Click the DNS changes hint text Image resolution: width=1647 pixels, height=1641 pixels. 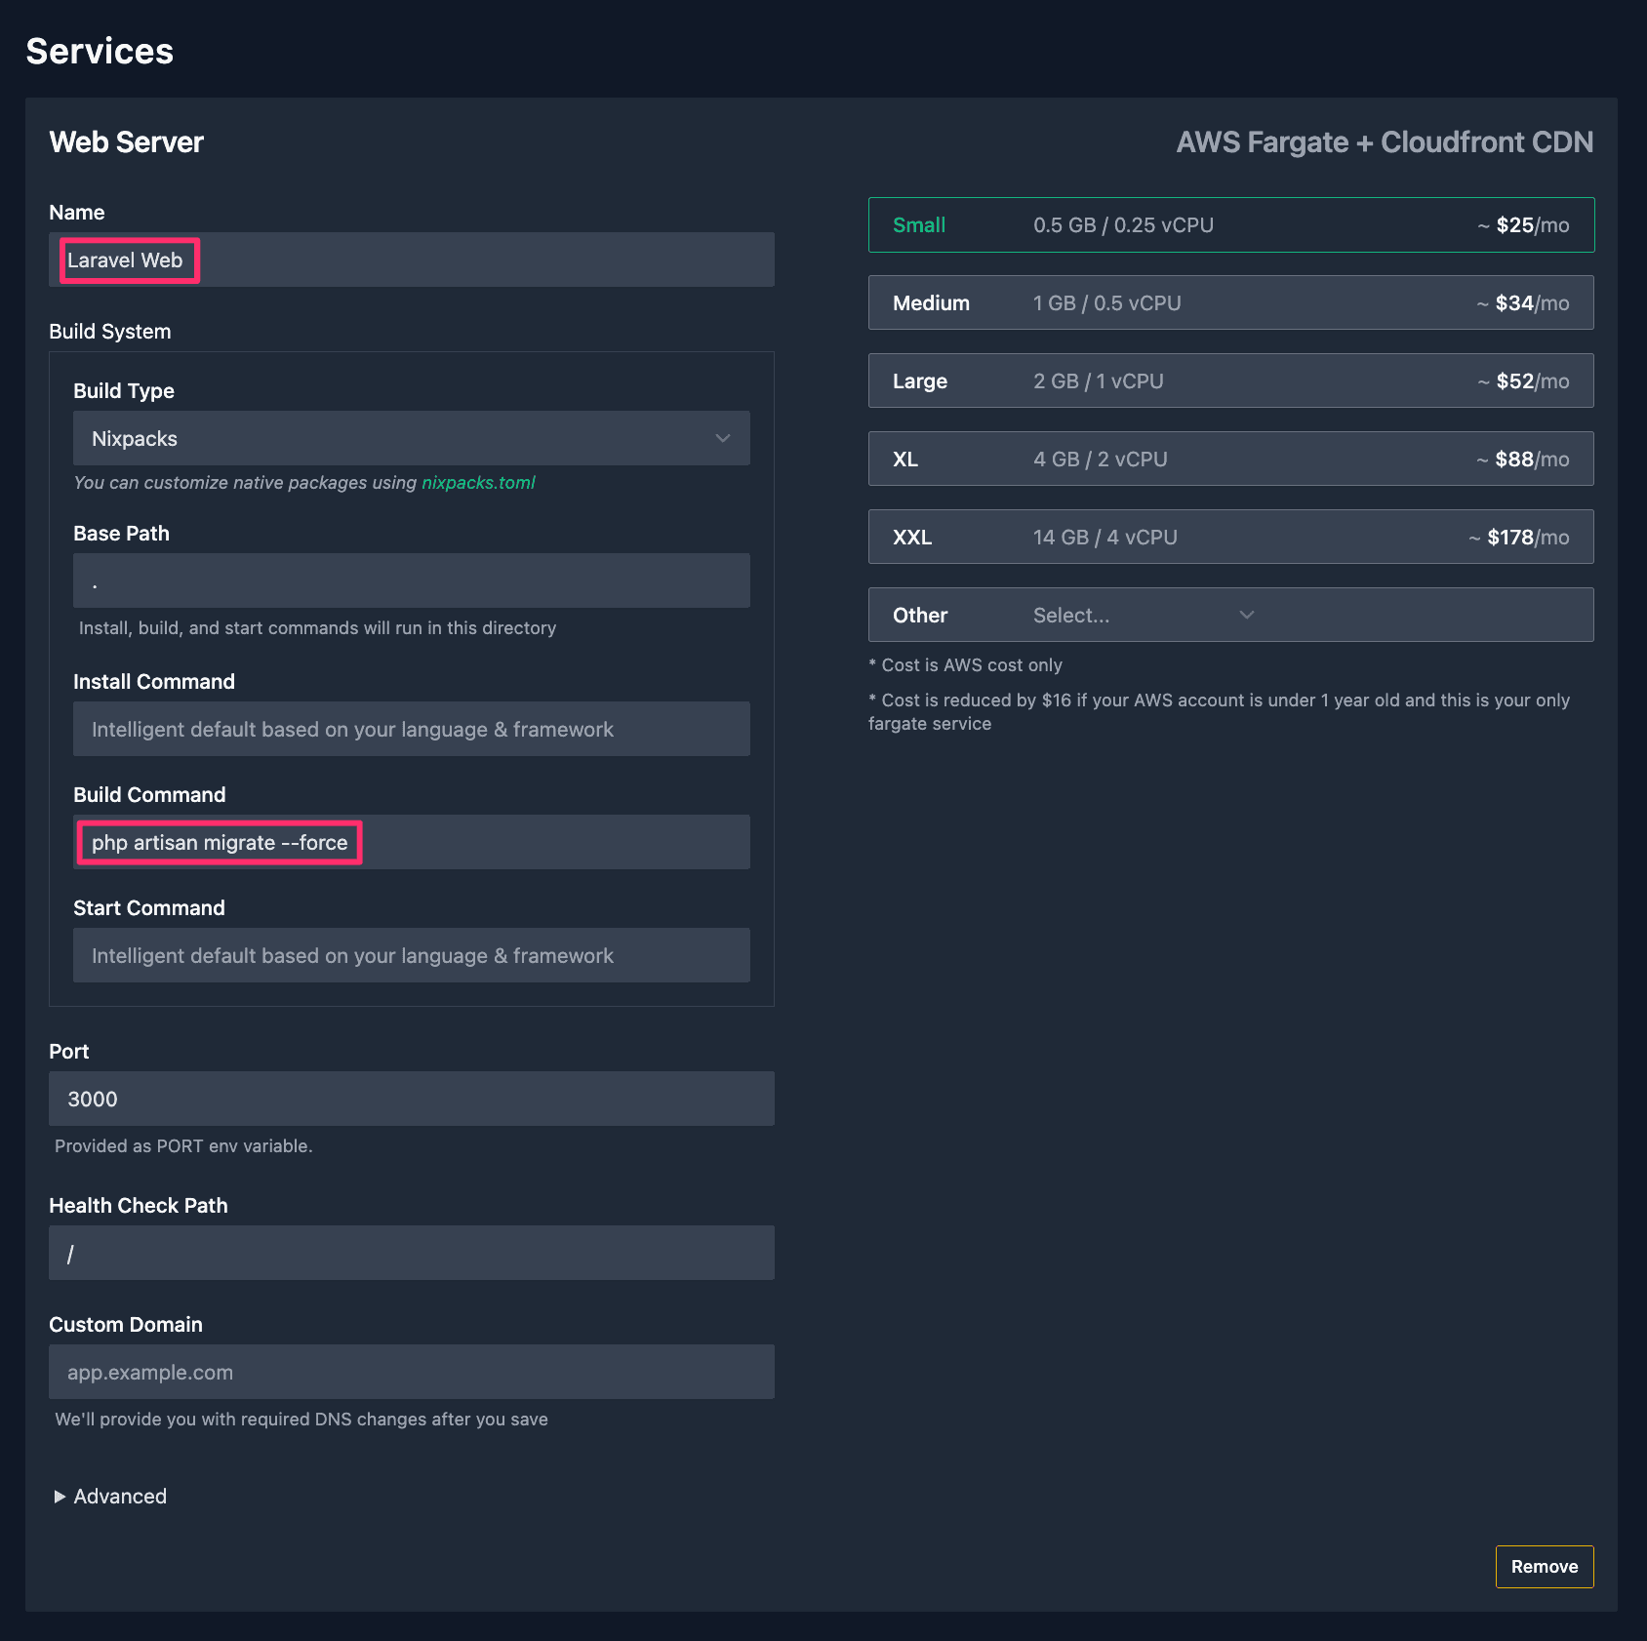coord(301,1420)
